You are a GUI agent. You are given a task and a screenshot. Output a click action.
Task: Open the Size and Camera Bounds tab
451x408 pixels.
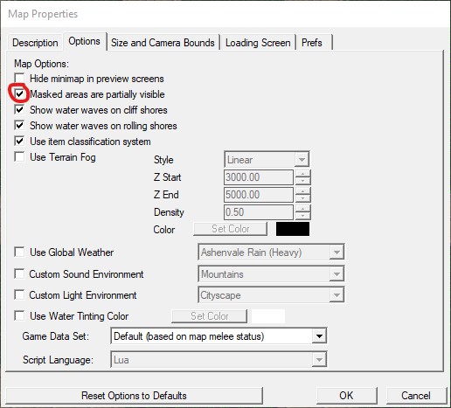pos(163,43)
